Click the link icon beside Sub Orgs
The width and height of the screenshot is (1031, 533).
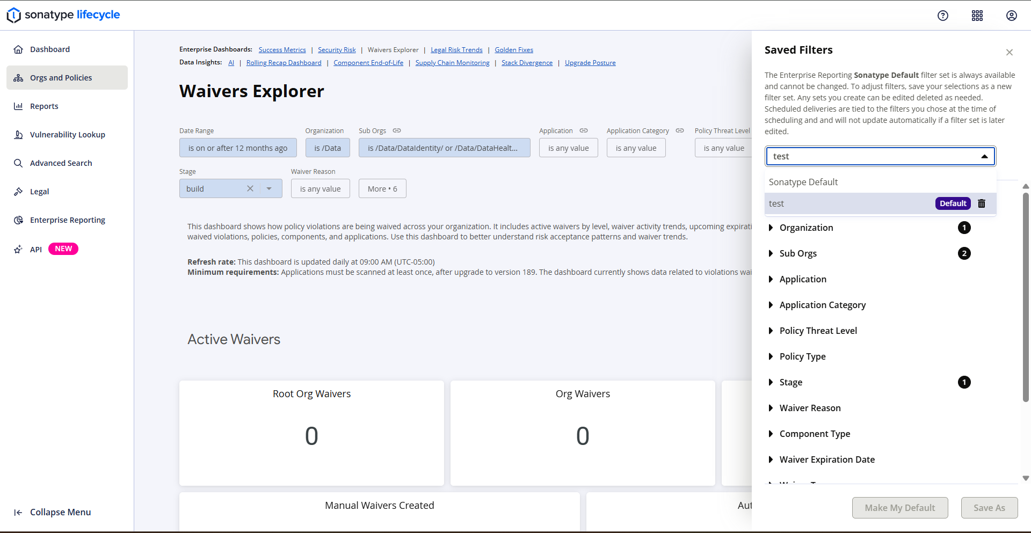tap(397, 130)
